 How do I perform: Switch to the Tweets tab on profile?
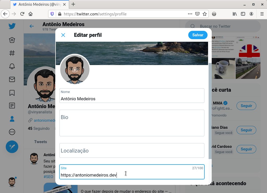[x=40, y=142]
